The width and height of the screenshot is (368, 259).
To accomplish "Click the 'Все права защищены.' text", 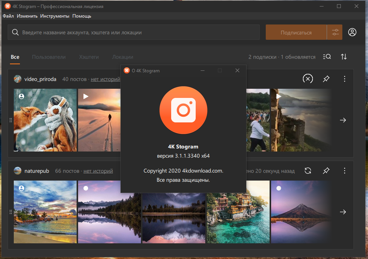I will click(x=183, y=180).
